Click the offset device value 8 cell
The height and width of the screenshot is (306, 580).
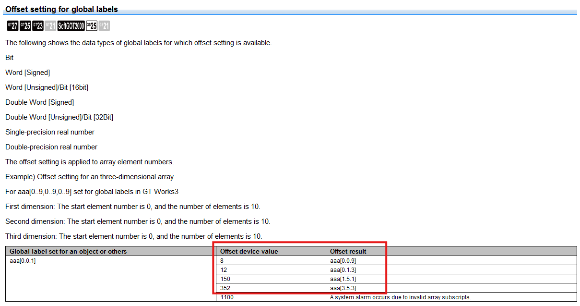click(222, 261)
